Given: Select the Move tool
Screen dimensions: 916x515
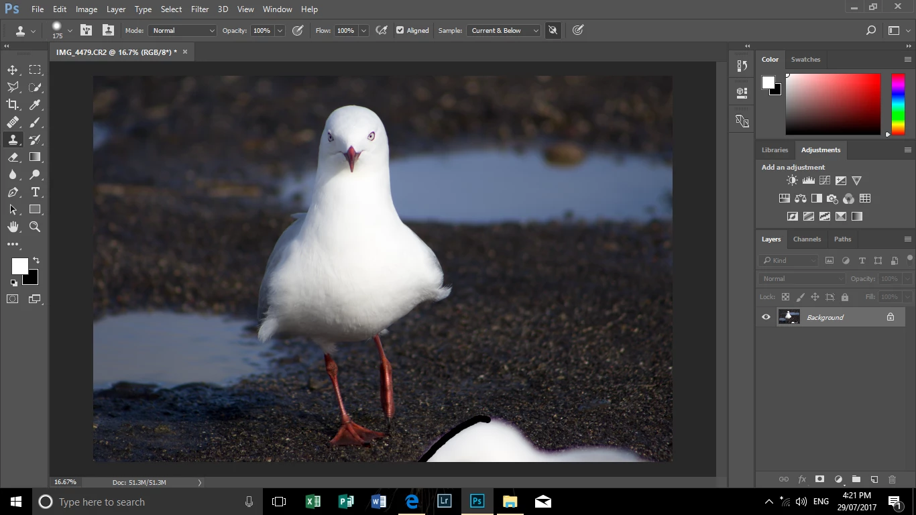Looking at the screenshot, I should 13,70.
